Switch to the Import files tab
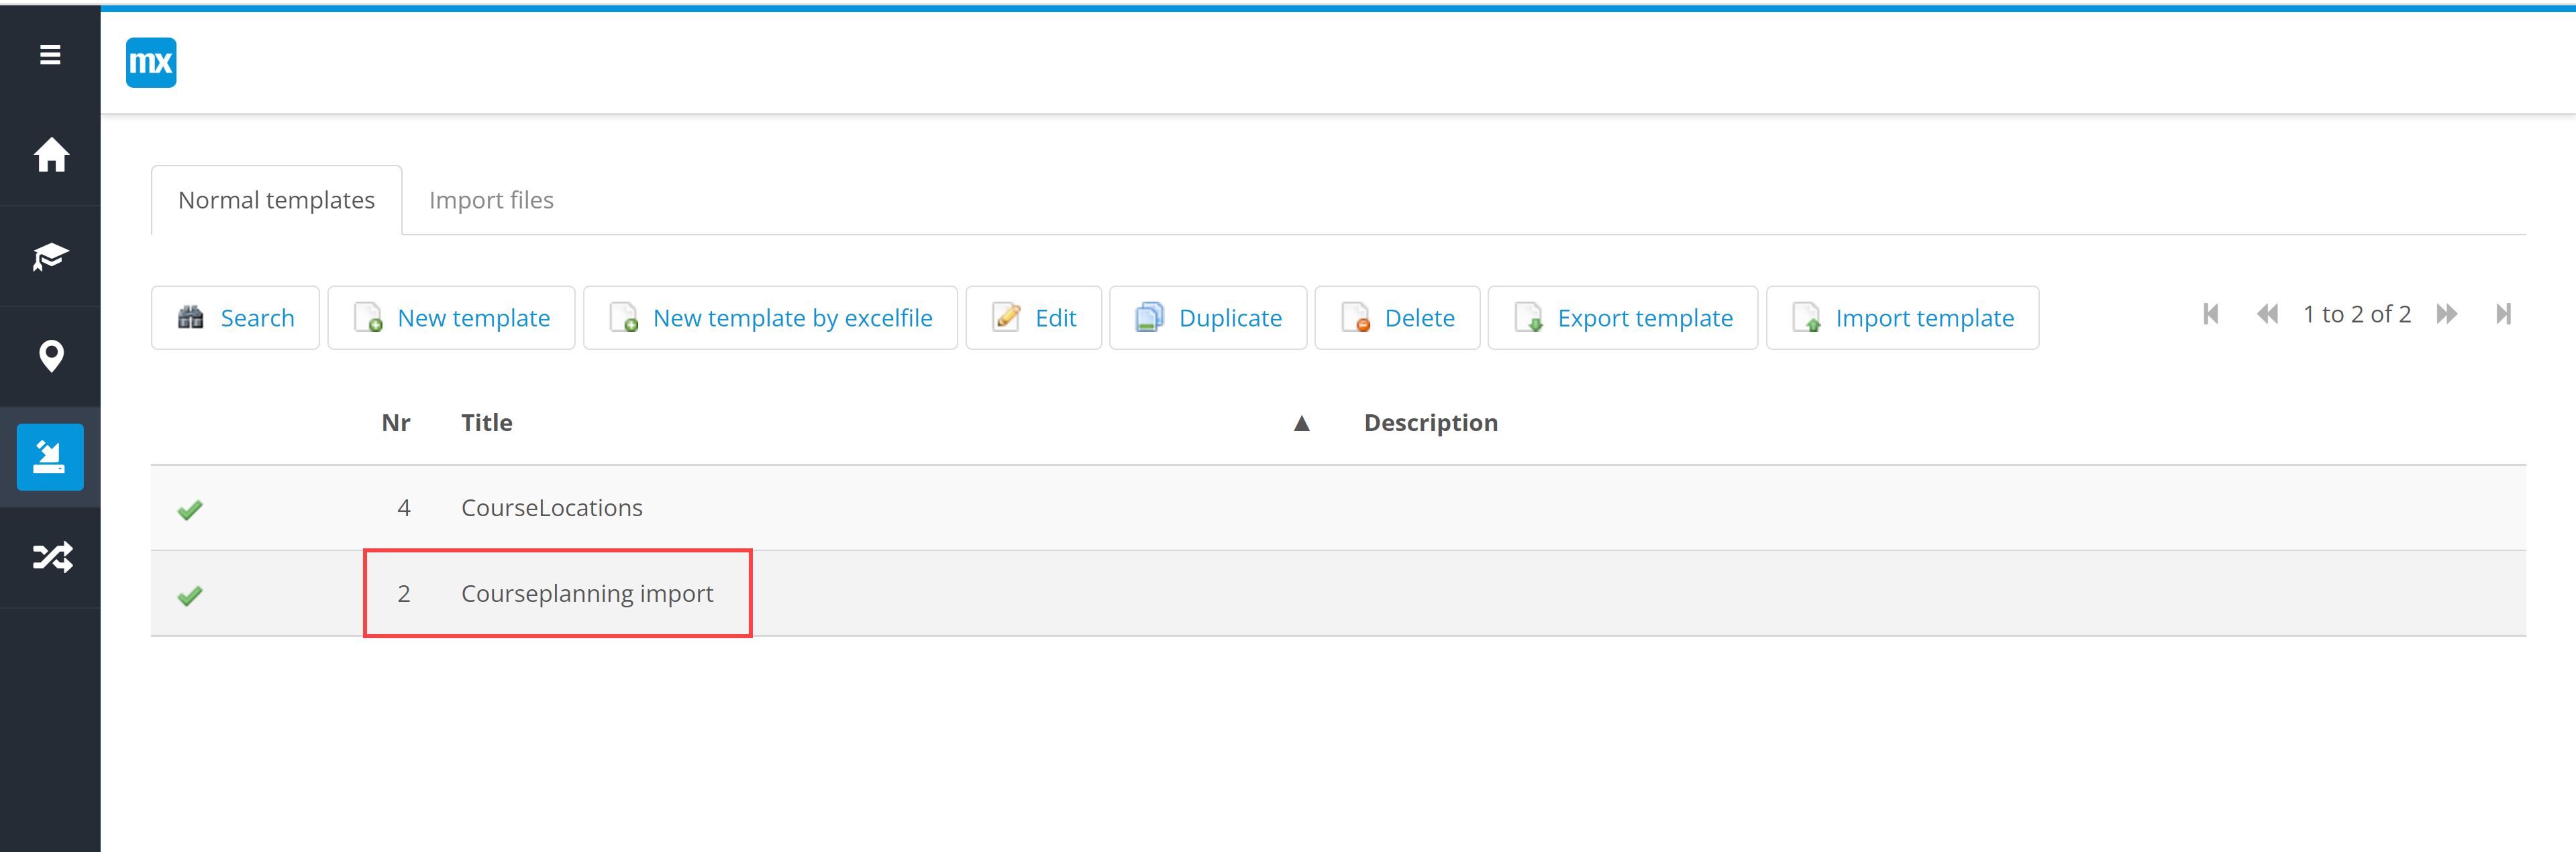 point(491,200)
